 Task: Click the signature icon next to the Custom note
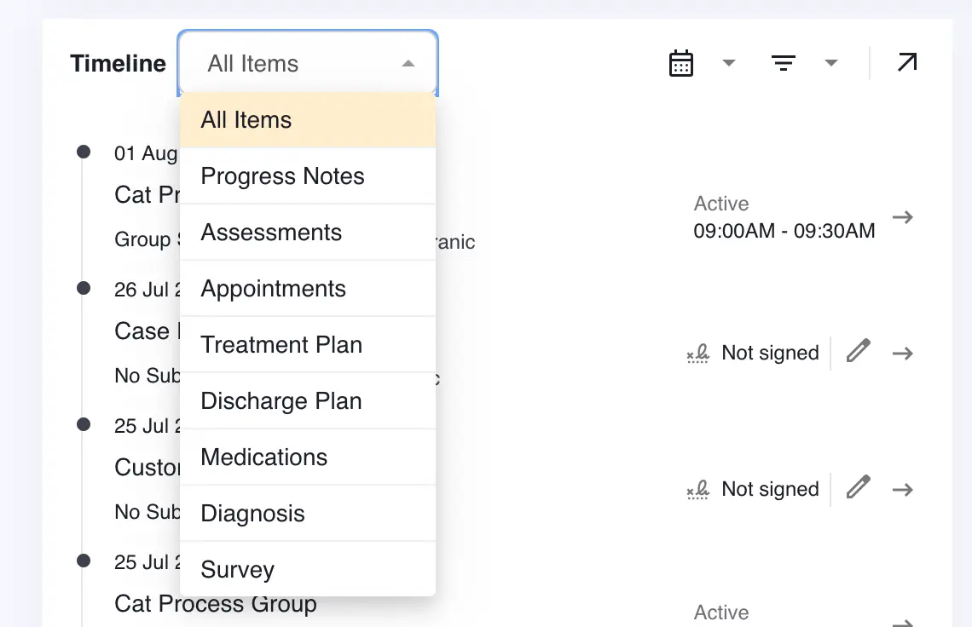coord(697,489)
